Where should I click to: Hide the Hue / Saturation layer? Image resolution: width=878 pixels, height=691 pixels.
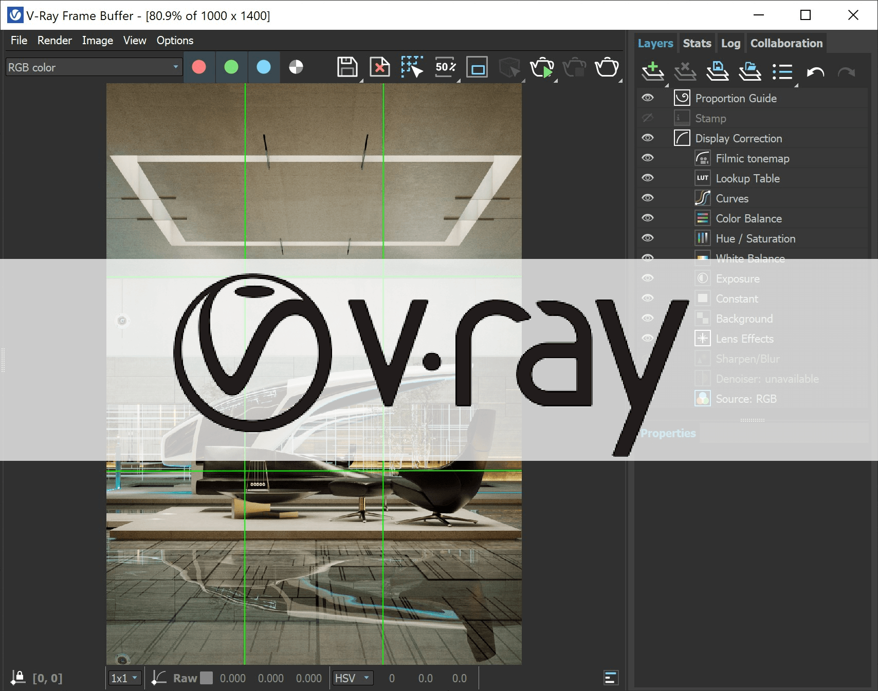coord(648,238)
